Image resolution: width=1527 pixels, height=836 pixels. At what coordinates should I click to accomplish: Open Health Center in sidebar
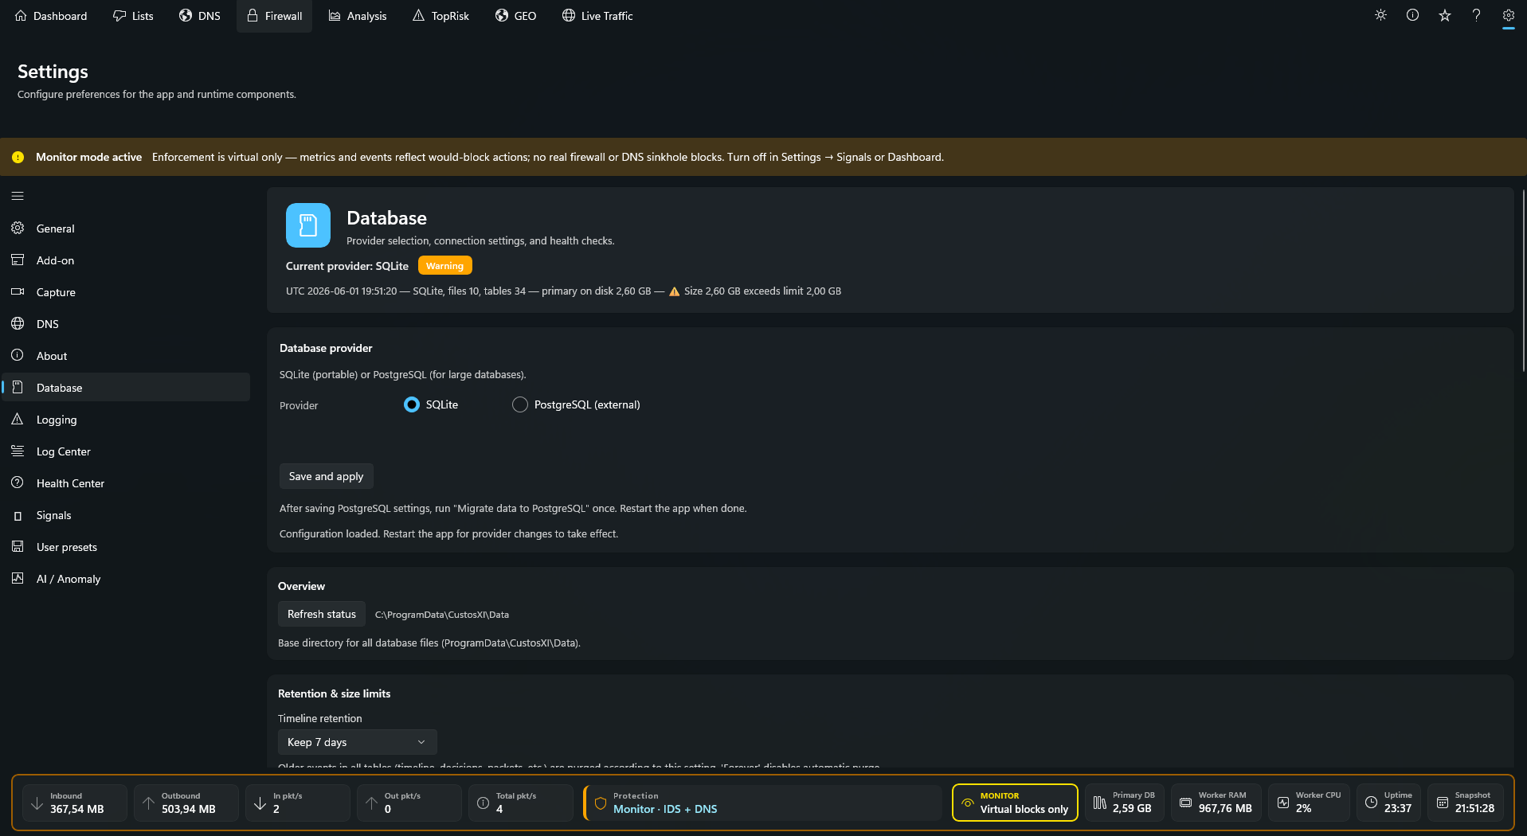pyautogui.click(x=126, y=483)
